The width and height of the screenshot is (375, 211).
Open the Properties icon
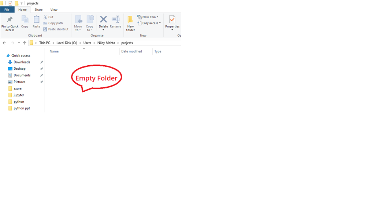(172, 19)
